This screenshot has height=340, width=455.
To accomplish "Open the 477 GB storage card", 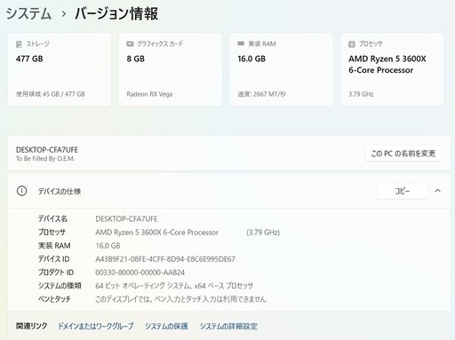I will point(60,69).
